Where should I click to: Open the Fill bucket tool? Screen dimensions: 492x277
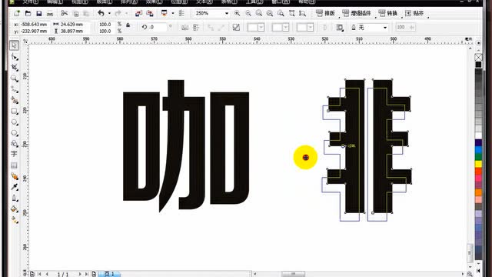click(14, 209)
